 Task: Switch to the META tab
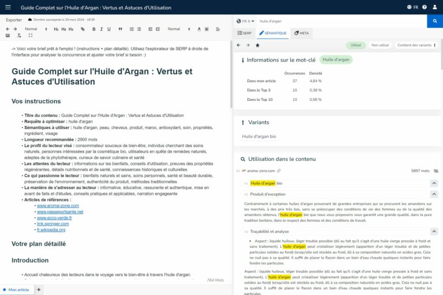point(301,33)
